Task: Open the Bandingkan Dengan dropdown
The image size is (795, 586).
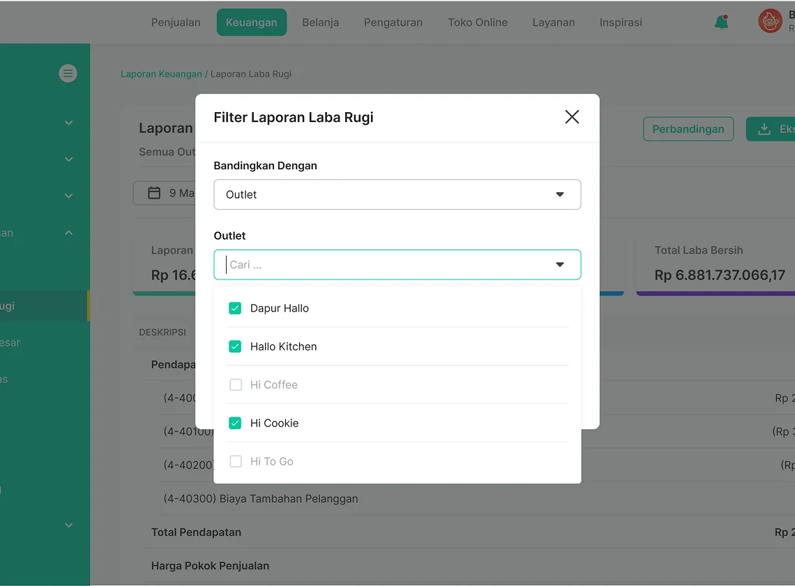Action: coord(397,194)
